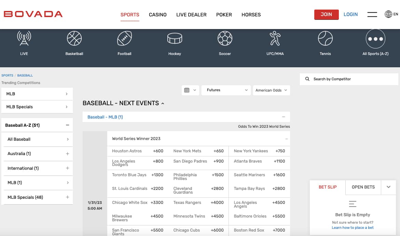400x236 pixels.
Task: Select the Tennis ball icon
Action: coord(325,39)
